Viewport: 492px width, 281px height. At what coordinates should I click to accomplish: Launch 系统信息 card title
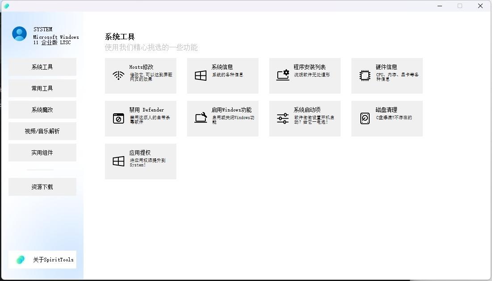coord(222,67)
